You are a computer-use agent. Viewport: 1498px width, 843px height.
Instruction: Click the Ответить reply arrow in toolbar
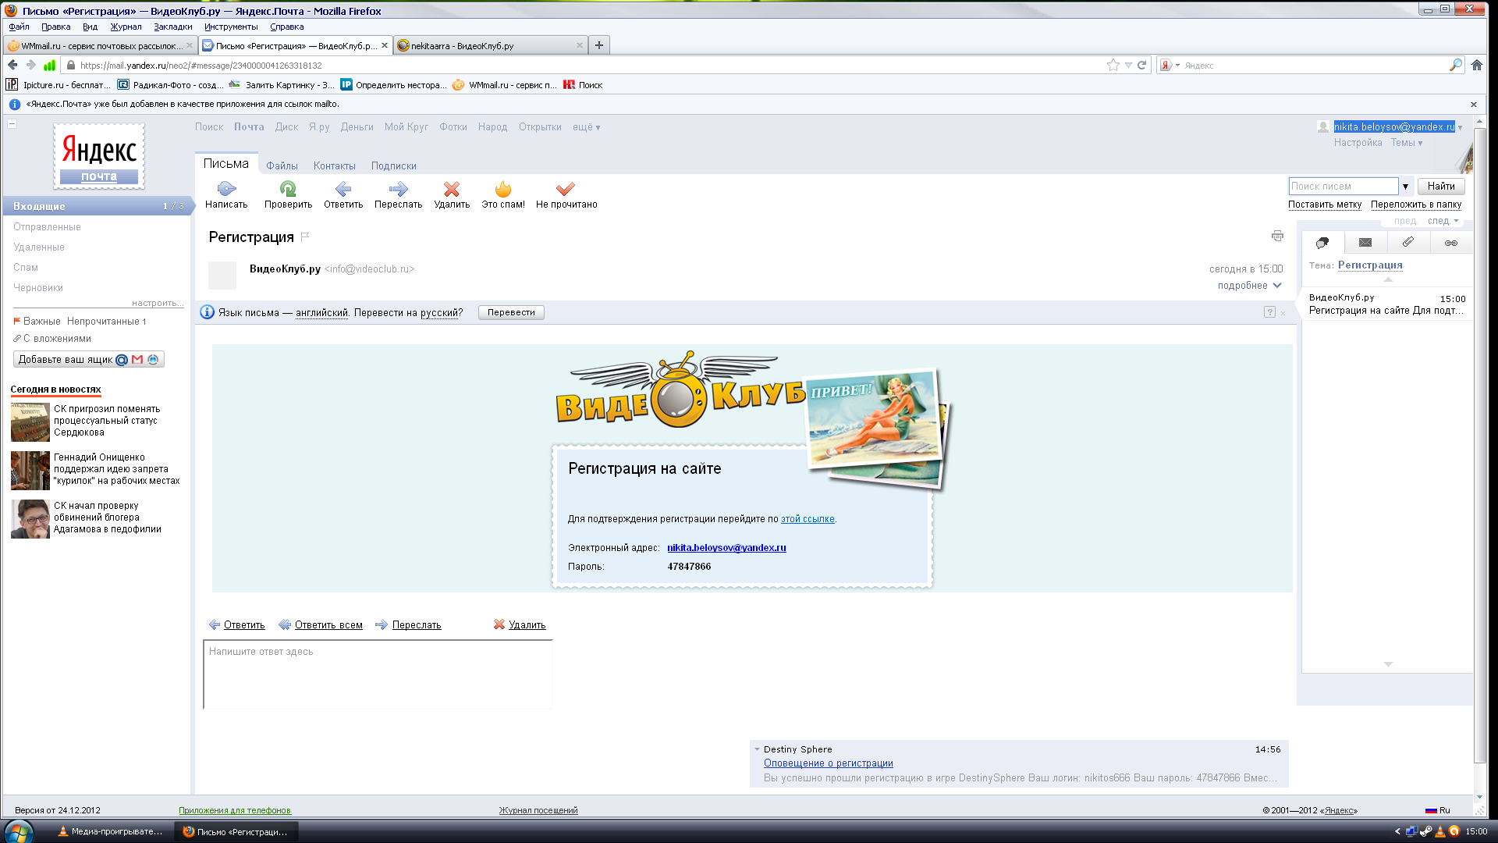pyautogui.click(x=343, y=189)
